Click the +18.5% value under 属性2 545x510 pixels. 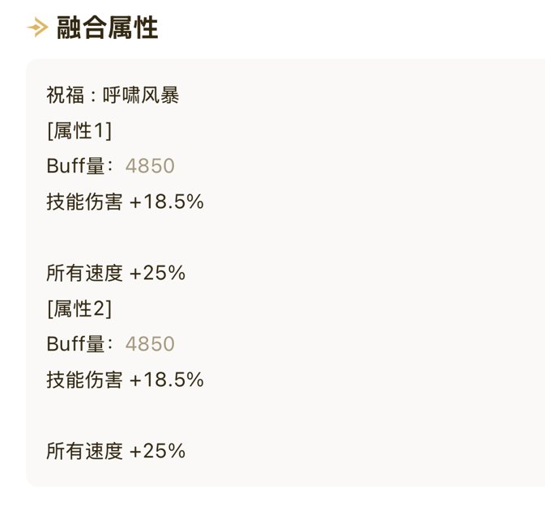pos(167,380)
